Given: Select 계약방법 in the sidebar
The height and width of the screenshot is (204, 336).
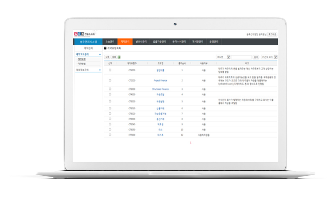Looking at the screenshot, I should [82, 63].
